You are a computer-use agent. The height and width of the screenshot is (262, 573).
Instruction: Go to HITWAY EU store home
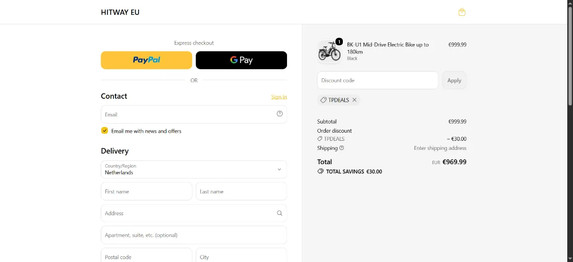120,12
